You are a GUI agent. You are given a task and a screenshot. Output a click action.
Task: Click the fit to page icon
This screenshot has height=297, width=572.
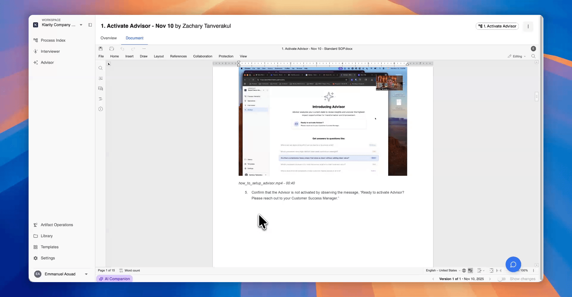coord(491,271)
